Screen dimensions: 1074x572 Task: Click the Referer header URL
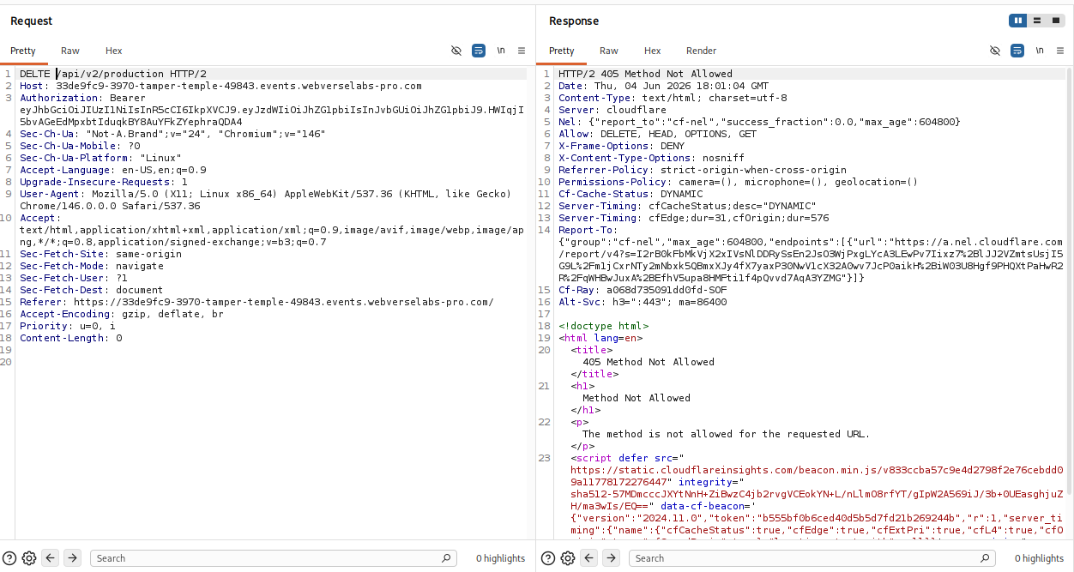[283, 302]
